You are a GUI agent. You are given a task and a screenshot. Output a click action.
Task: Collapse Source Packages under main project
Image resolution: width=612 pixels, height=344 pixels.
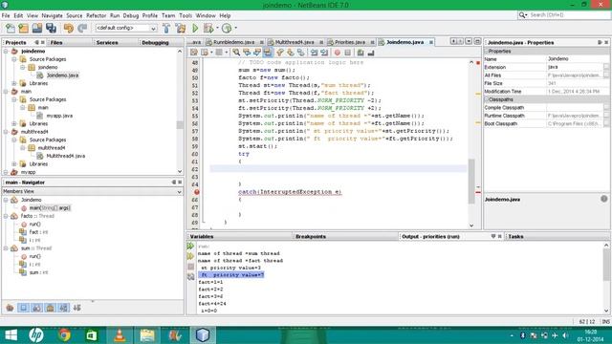coord(14,99)
